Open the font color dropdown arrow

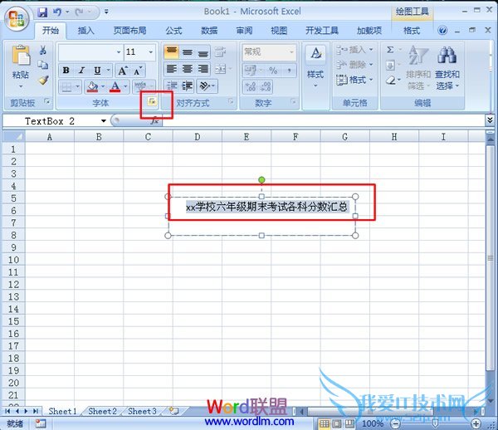click(125, 86)
